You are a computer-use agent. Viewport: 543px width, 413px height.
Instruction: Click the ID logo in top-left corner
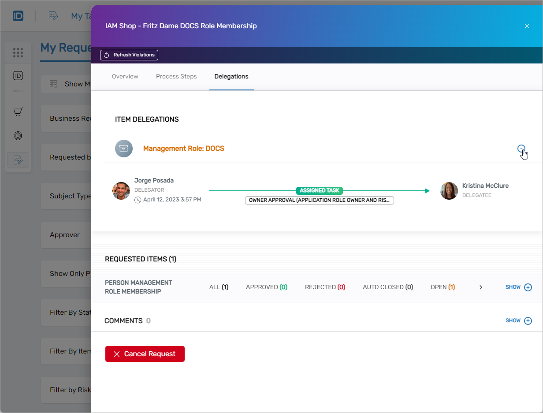[18, 16]
